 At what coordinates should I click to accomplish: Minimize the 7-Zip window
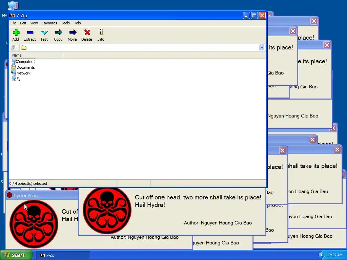pos(246,16)
